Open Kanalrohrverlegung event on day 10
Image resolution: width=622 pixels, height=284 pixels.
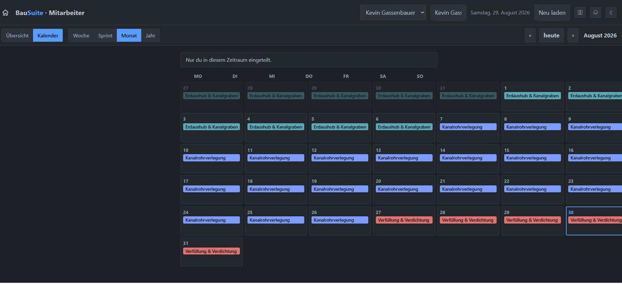click(x=211, y=158)
